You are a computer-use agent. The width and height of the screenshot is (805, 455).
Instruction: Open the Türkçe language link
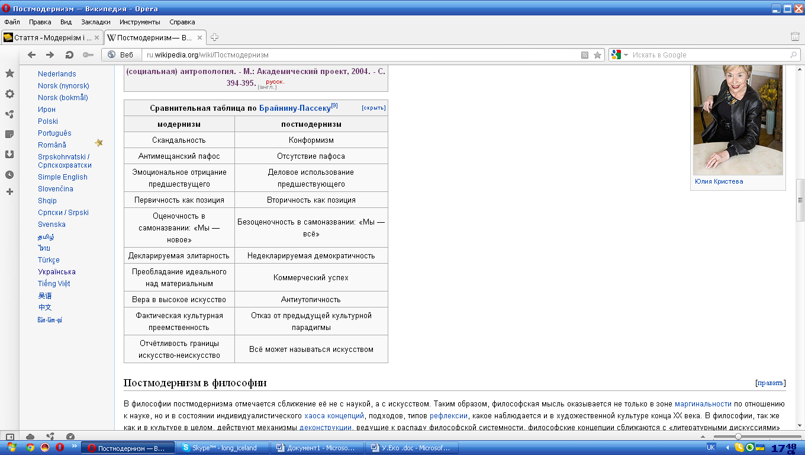(x=49, y=260)
